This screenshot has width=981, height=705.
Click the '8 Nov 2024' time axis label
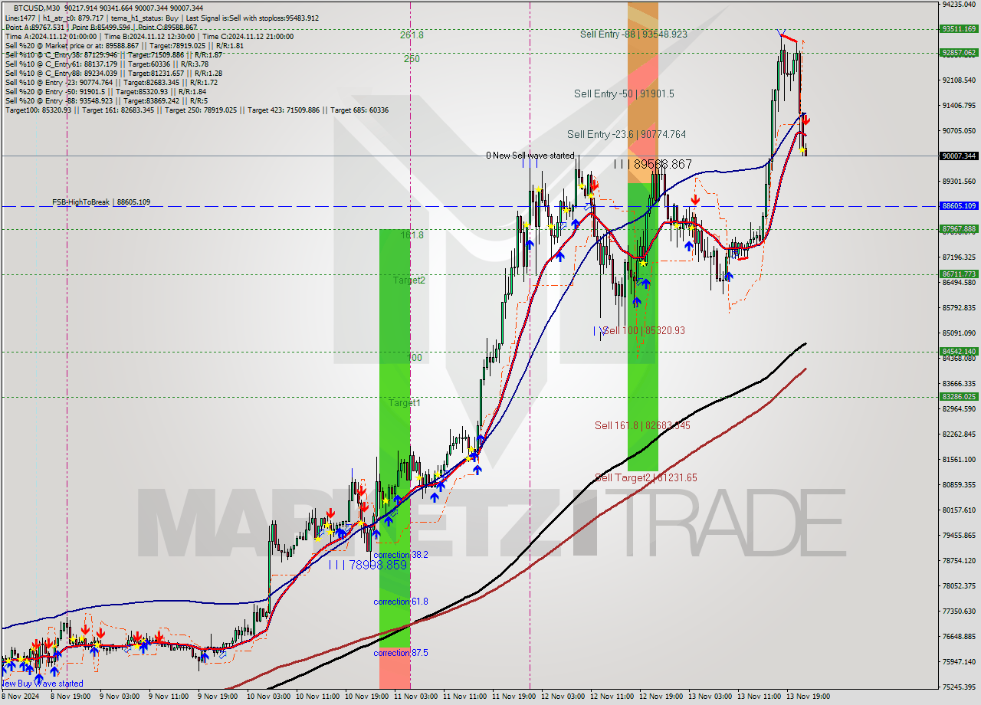(18, 697)
